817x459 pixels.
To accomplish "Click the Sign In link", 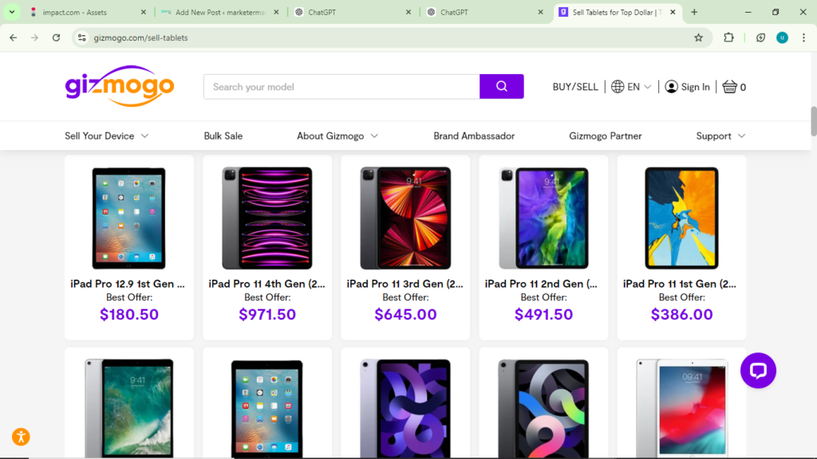I will coord(696,87).
